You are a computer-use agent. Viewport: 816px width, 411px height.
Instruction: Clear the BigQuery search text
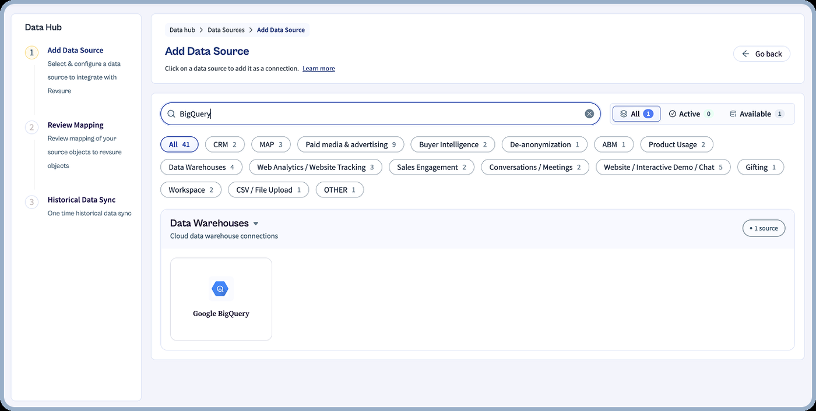click(589, 114)
